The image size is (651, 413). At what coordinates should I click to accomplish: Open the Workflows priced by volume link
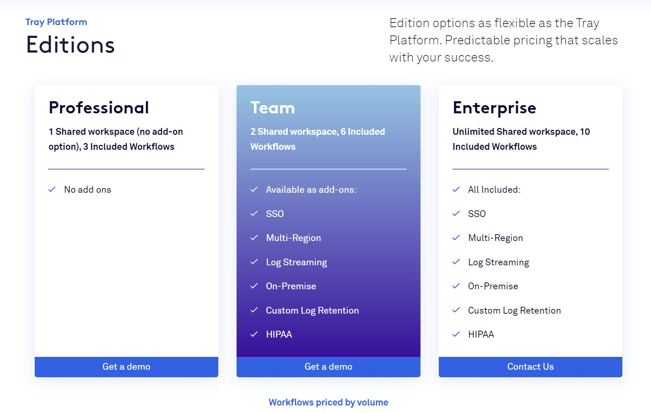pos(328,402)
